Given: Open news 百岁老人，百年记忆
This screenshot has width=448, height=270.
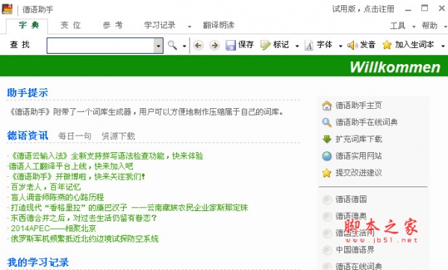Looking at the screenshot, I should 46,187.
